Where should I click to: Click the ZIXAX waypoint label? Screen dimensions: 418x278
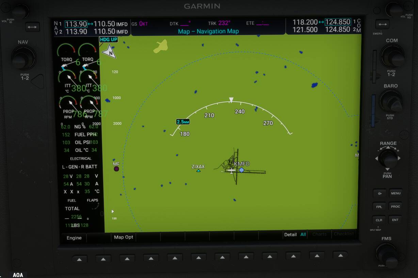click(x=198, y=167)
